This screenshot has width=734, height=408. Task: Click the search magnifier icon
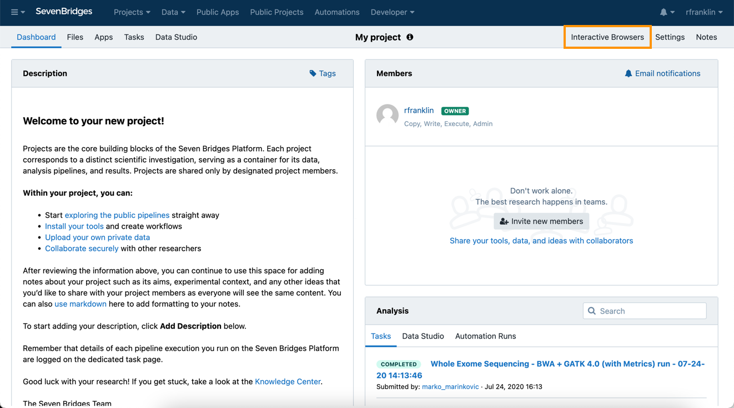coord(592,311)
